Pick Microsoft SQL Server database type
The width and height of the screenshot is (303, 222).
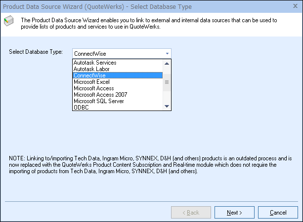tap(98, 101)
